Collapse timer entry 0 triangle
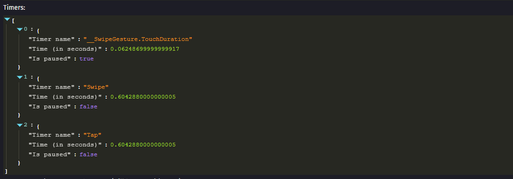 tap(20, 29)
